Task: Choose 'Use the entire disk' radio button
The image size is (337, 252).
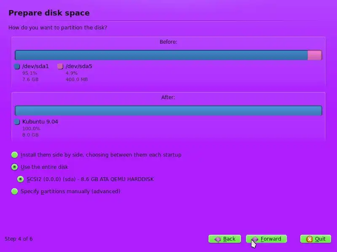Action: (x=14, y=167)
